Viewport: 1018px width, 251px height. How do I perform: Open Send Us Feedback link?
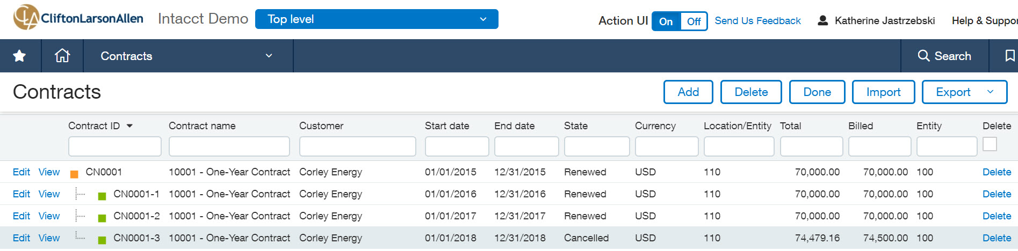coord(757,21)
